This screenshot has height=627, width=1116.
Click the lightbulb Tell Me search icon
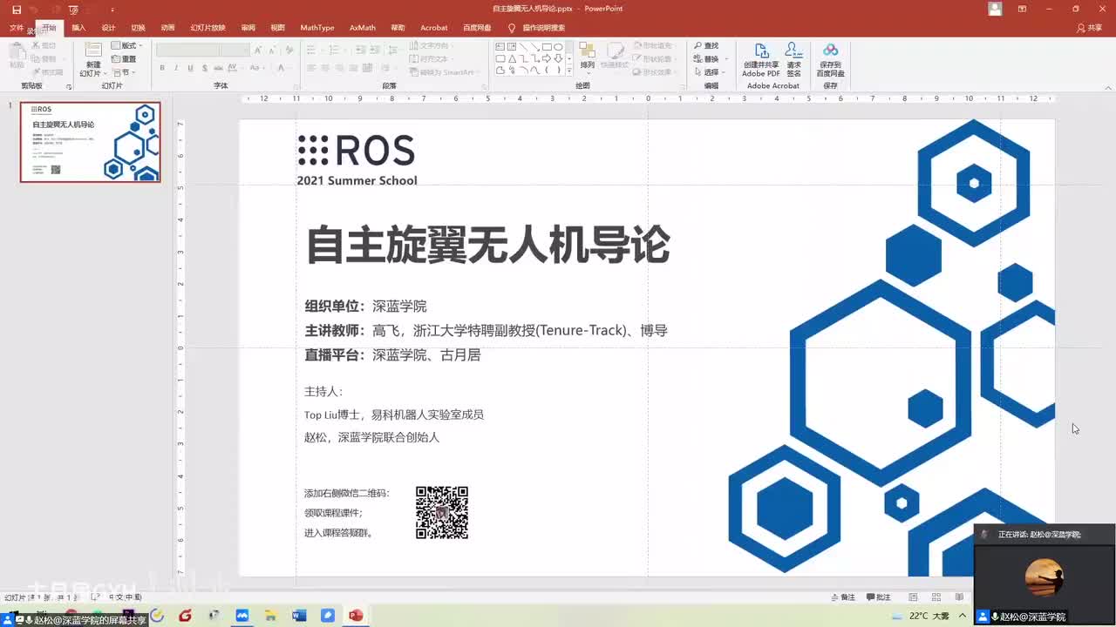click(512, 28)
